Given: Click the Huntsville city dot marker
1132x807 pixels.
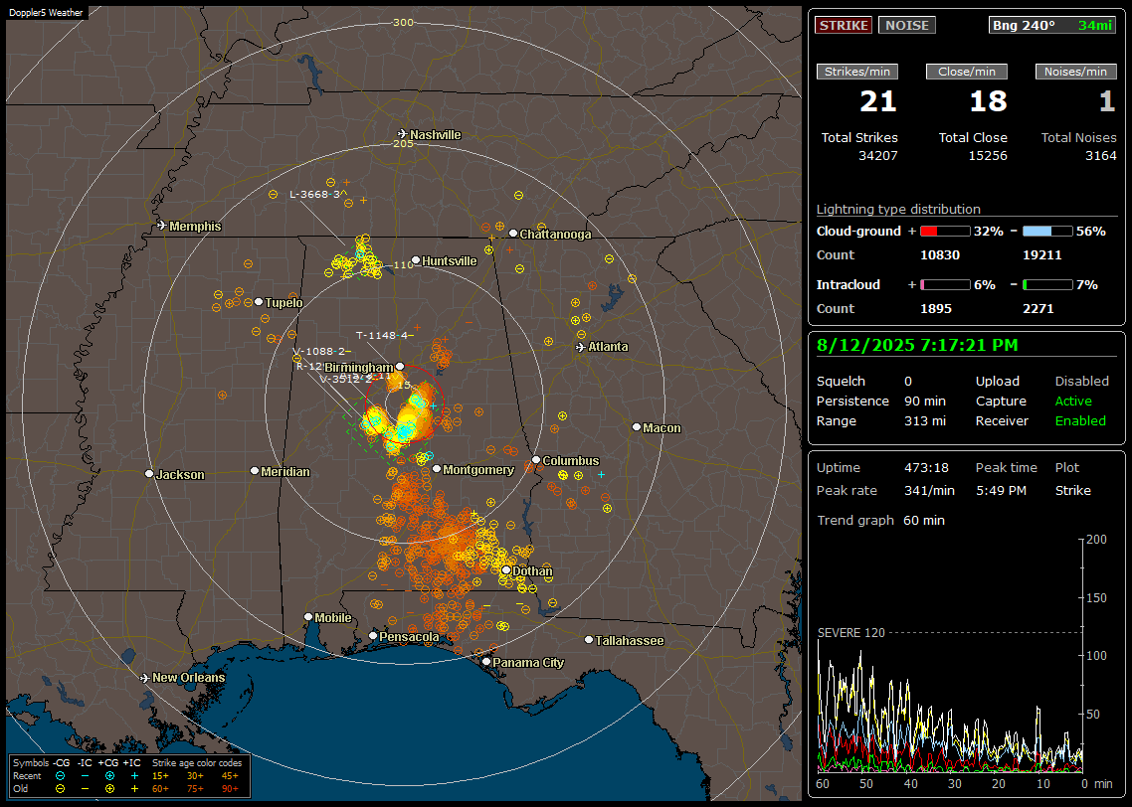Looking at the screenshot, I should [x=416, y=260].
